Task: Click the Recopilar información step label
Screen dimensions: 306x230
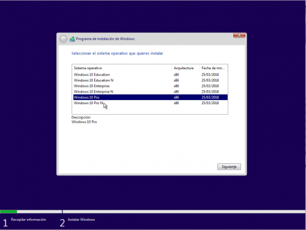Action: click(x=28, y=220)
